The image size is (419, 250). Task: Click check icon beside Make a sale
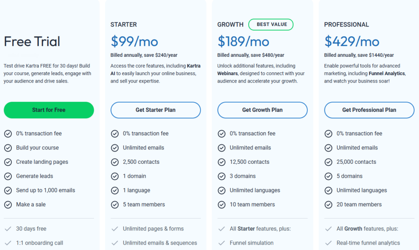[8, 205]
